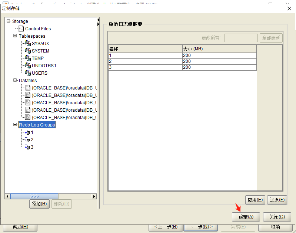The image size is (296, 233).
Task: Click the third datafile icon under Datafiles
Action: click(x=28, y=102)
